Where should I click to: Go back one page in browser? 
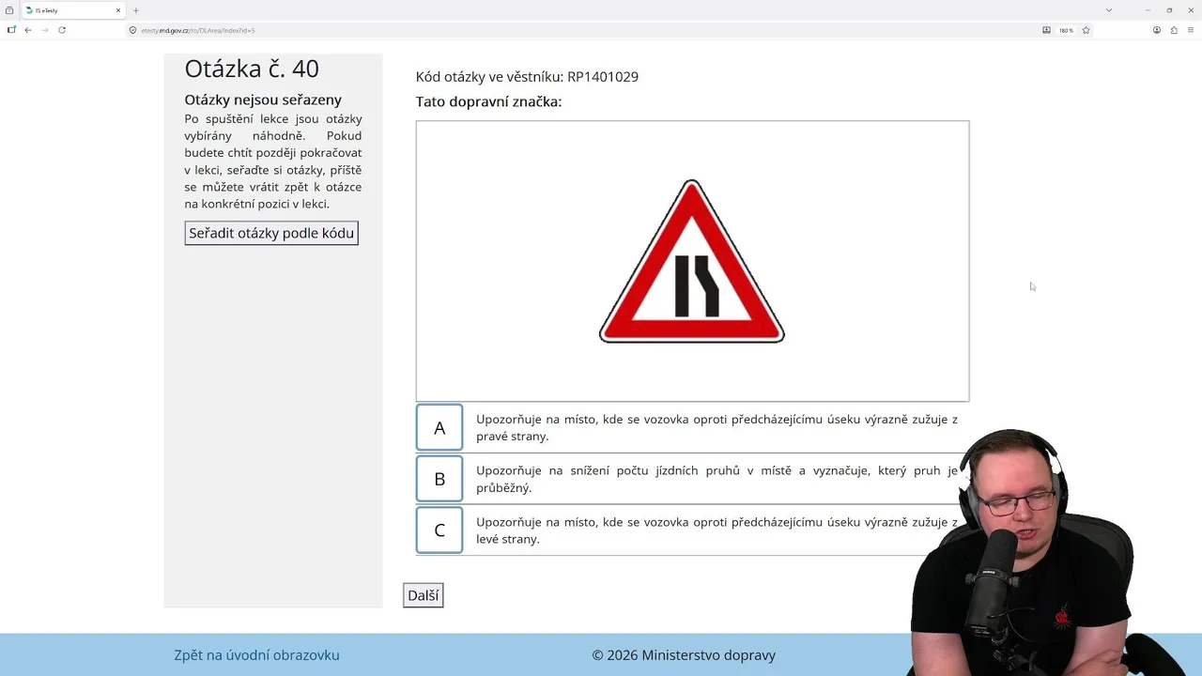coord(28,30)
